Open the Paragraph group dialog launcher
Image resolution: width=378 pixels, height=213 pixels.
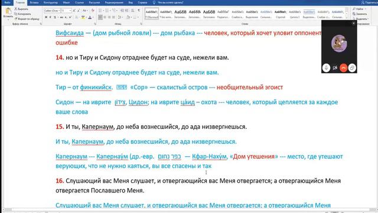click(141, 24)
